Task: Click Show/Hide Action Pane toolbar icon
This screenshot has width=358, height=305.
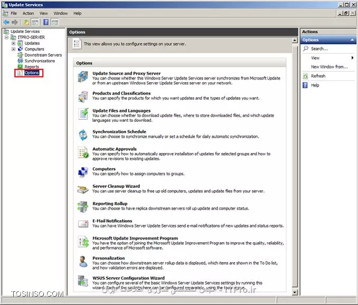Action: 55,22
